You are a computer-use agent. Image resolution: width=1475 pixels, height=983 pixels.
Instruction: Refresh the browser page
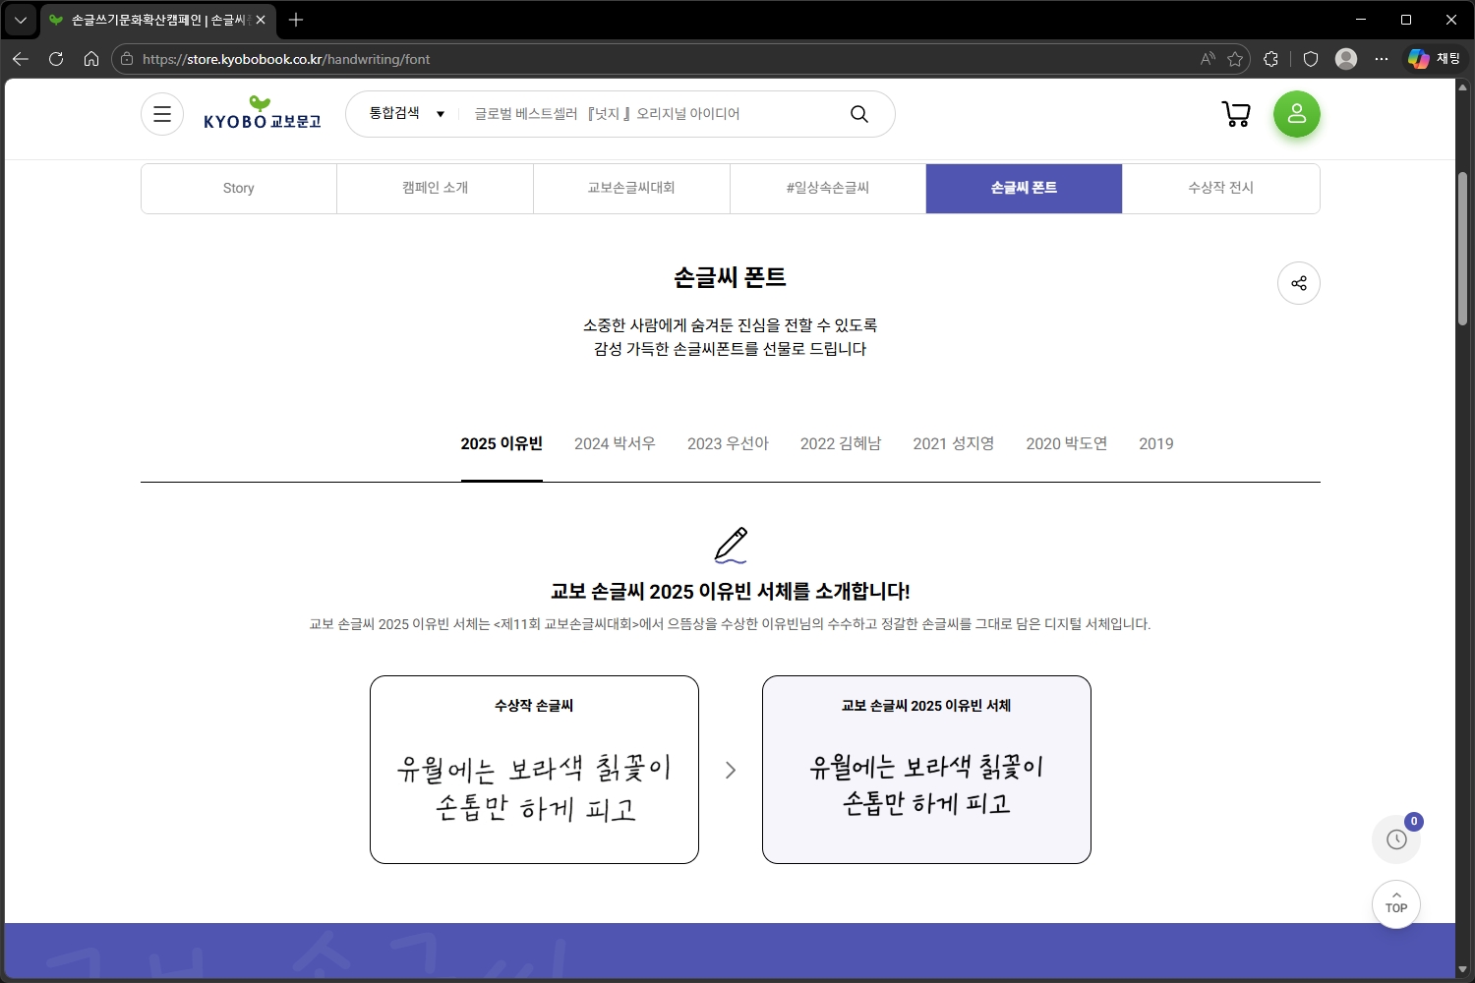pyautogui.click(x=56, y=59)
